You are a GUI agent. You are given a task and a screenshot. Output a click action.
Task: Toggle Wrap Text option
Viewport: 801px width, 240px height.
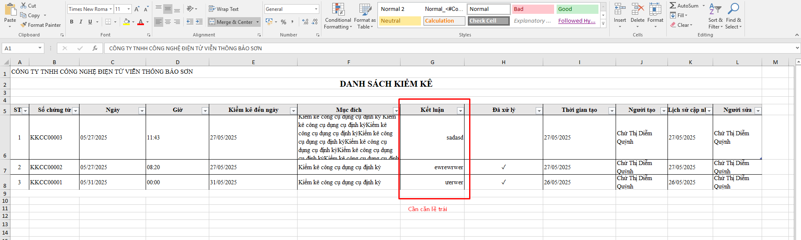coord(223,9)
